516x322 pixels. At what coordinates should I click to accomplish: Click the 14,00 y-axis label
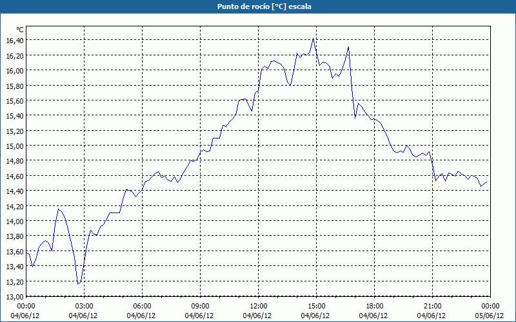pyautogui.click(x=15, y=221)
